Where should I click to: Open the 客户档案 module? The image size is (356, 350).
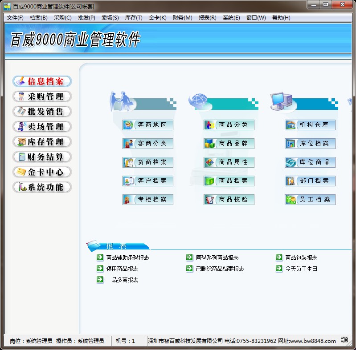coord(148,181)
